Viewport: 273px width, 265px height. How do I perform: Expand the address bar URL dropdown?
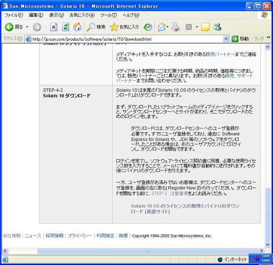226,39
